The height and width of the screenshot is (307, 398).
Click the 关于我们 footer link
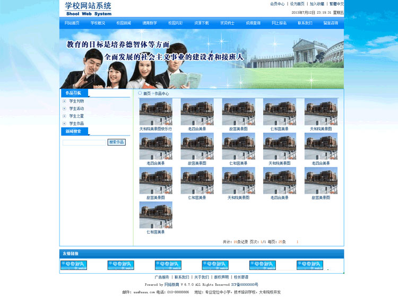tap(202, 277)
